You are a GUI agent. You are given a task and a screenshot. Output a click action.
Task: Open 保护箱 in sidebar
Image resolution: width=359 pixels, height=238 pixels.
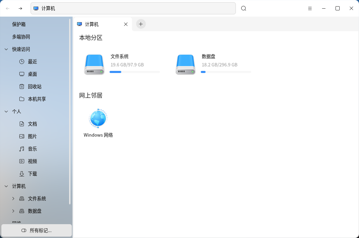(19, 24)
